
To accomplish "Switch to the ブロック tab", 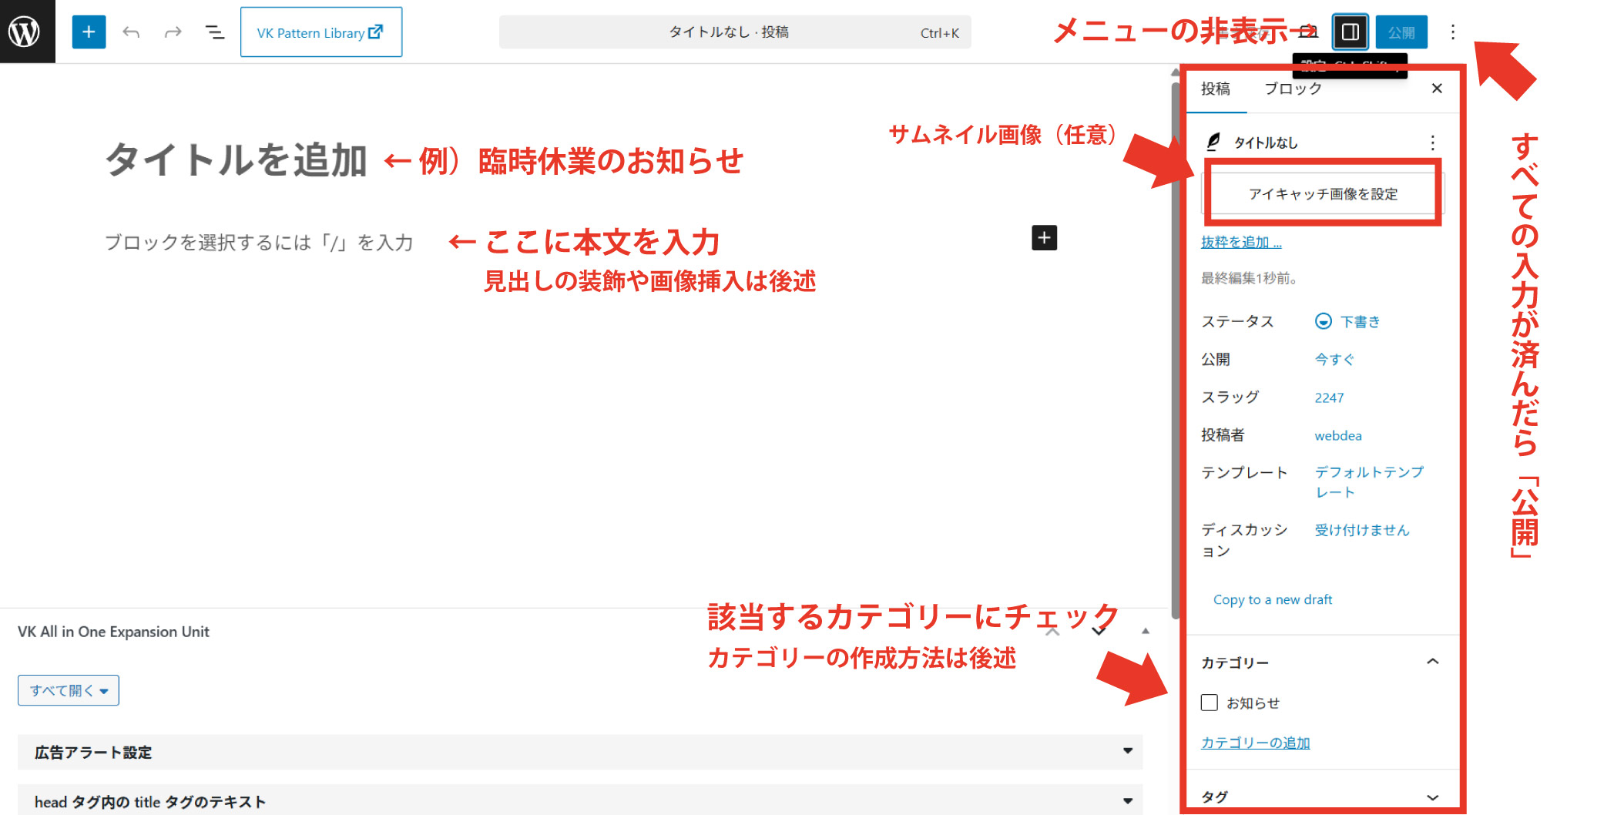I will (x=1293, y=89).
